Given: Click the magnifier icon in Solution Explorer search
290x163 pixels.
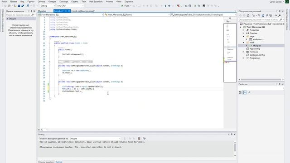Looking at the screenshot, I should (x=280, y=19).
